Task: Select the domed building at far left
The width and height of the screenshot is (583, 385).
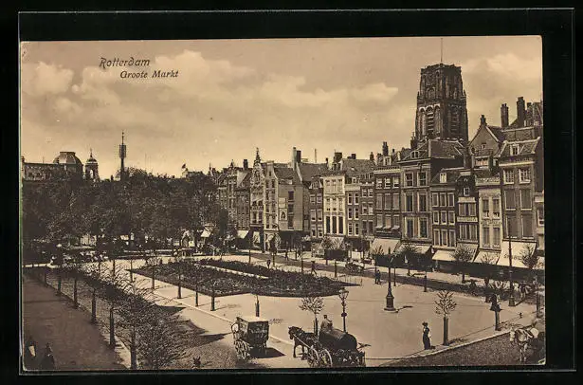Action: pos(68,165)
